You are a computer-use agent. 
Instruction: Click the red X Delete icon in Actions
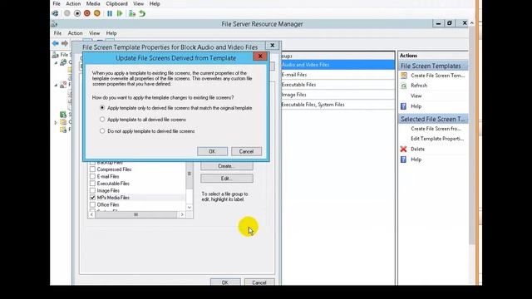pyautogui.click(x=403, y=149)
